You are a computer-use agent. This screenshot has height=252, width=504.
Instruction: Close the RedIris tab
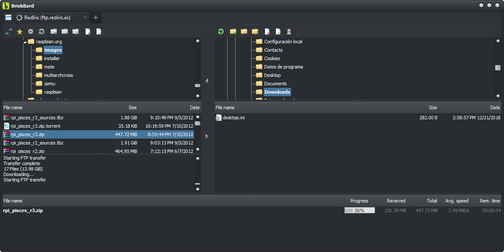pyautogui.click(x=85, y=18)
